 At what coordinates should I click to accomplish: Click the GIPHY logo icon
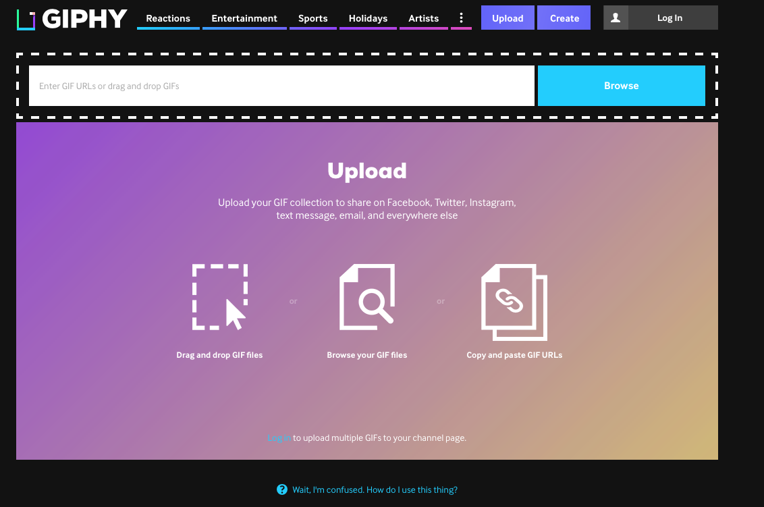(26, 19)
